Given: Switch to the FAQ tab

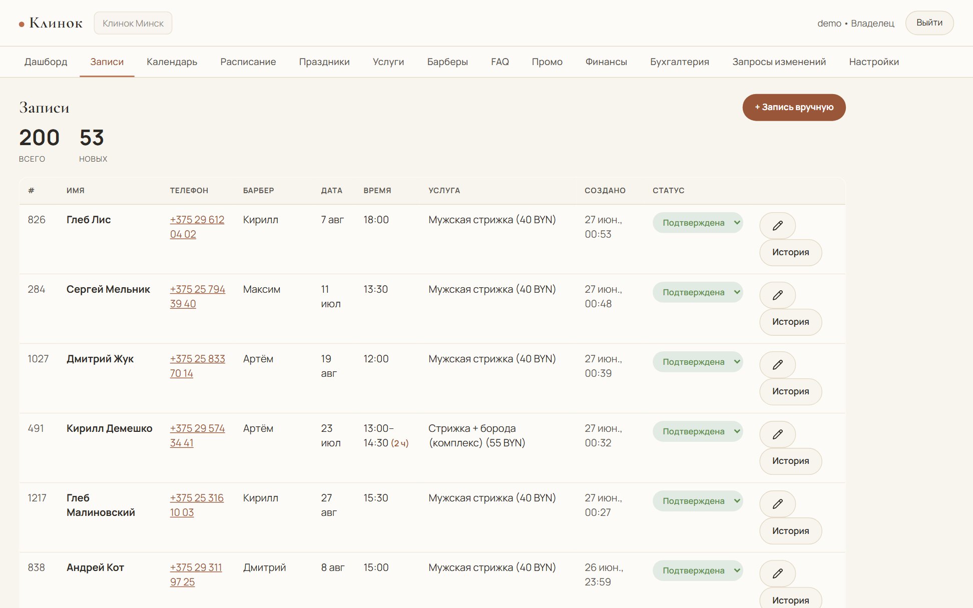Looking at the screenshot, I should pyautogui.click(x=500, y=62).
